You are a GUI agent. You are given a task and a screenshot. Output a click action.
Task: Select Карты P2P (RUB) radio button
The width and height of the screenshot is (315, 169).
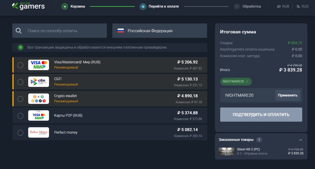pyautogui.click(x=20, y=116)
